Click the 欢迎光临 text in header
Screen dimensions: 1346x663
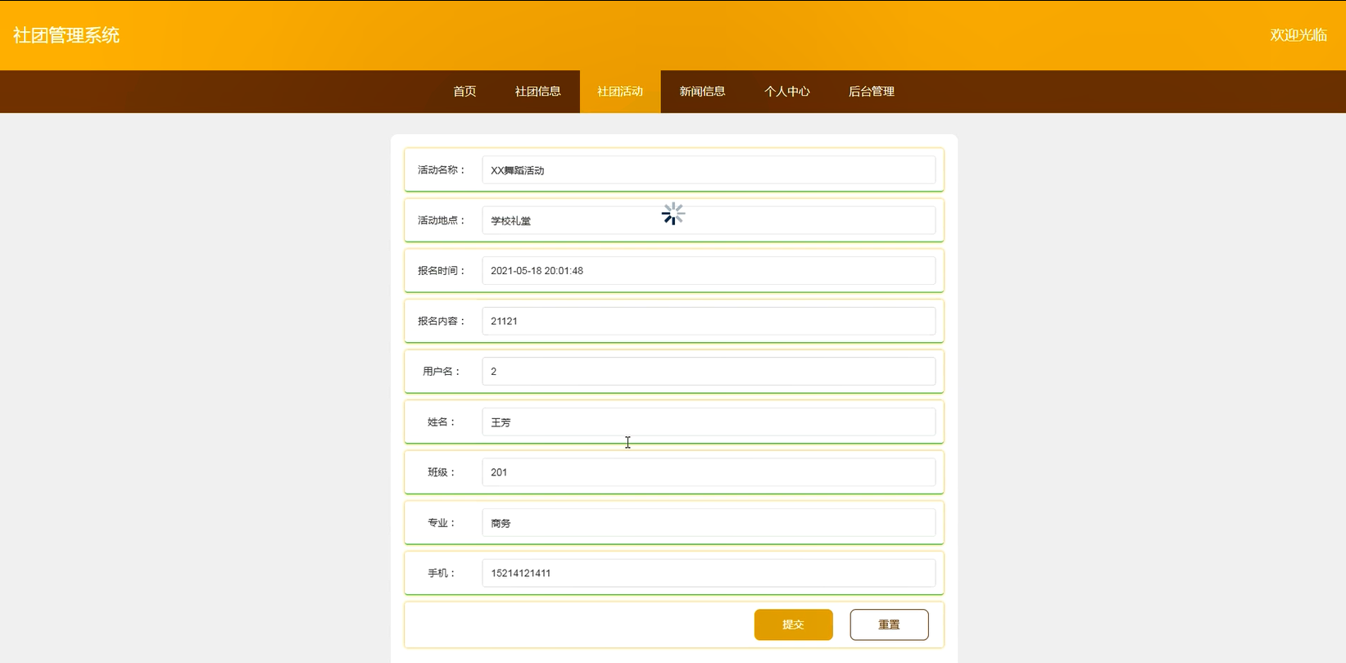tap(1298, 35)
